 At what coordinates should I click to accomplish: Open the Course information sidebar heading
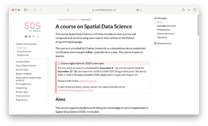coord(26,44)
